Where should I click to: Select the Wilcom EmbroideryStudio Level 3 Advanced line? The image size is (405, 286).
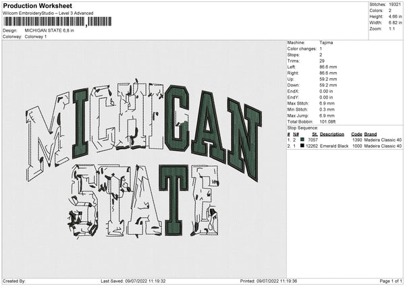(x=48, y=13)
